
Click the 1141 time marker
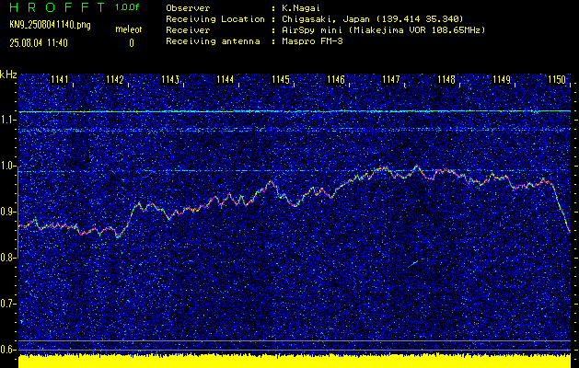(x=60, y=79)
